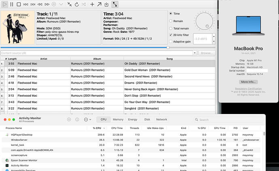This screenshot has height=171, width=279.
Task: Open the Regulatory Certification link
Action: point(248,89)
